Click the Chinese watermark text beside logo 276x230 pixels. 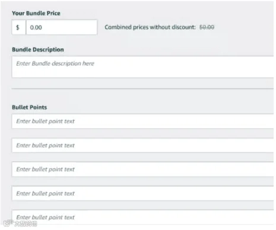26,223
